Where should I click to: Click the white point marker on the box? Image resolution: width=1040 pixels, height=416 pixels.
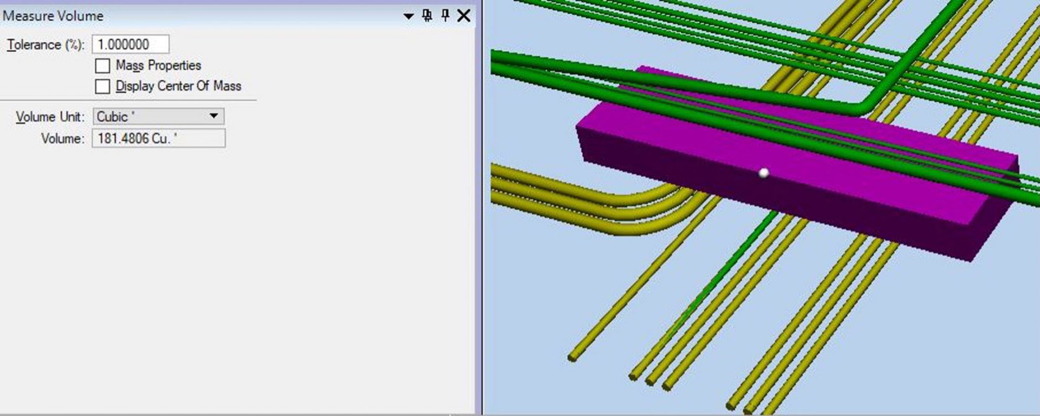click(764, 173)
